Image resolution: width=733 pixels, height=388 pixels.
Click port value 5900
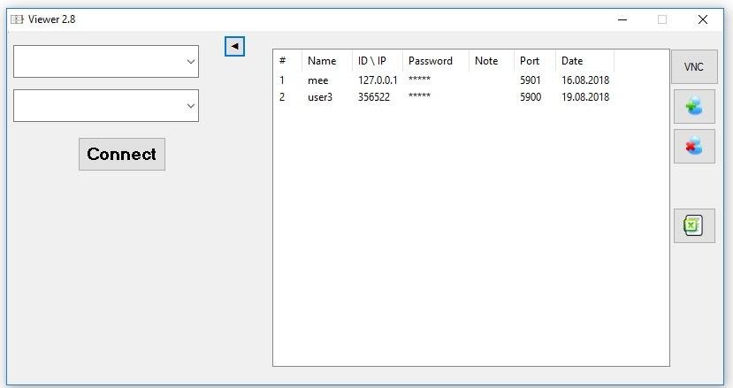tap(531, 96)
